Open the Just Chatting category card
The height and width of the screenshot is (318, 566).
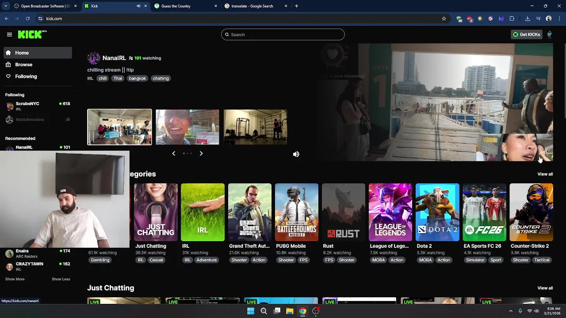click(156, 212)
